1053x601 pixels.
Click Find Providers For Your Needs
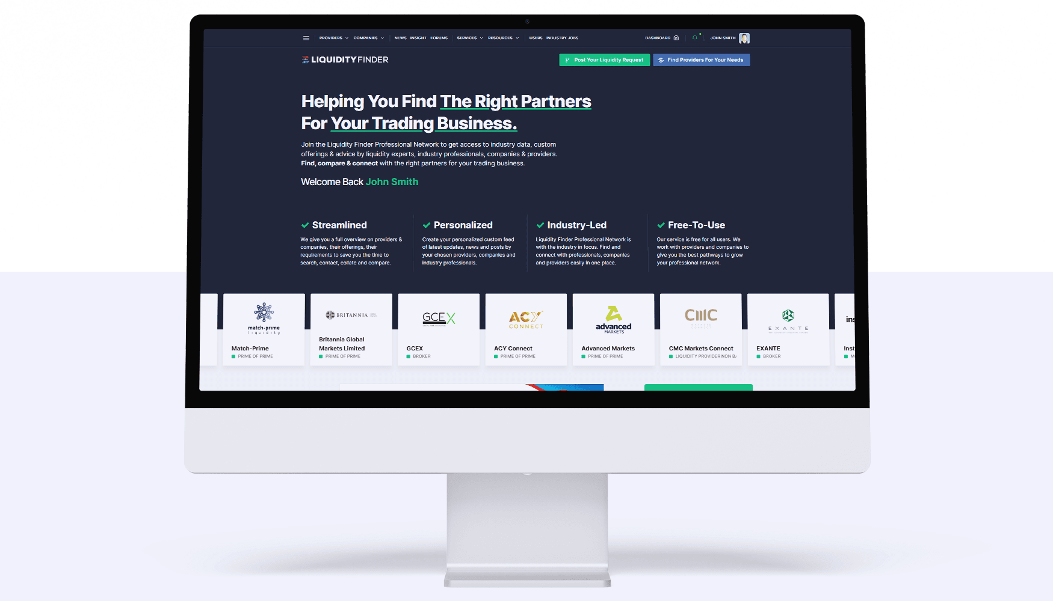pos(702,60)
